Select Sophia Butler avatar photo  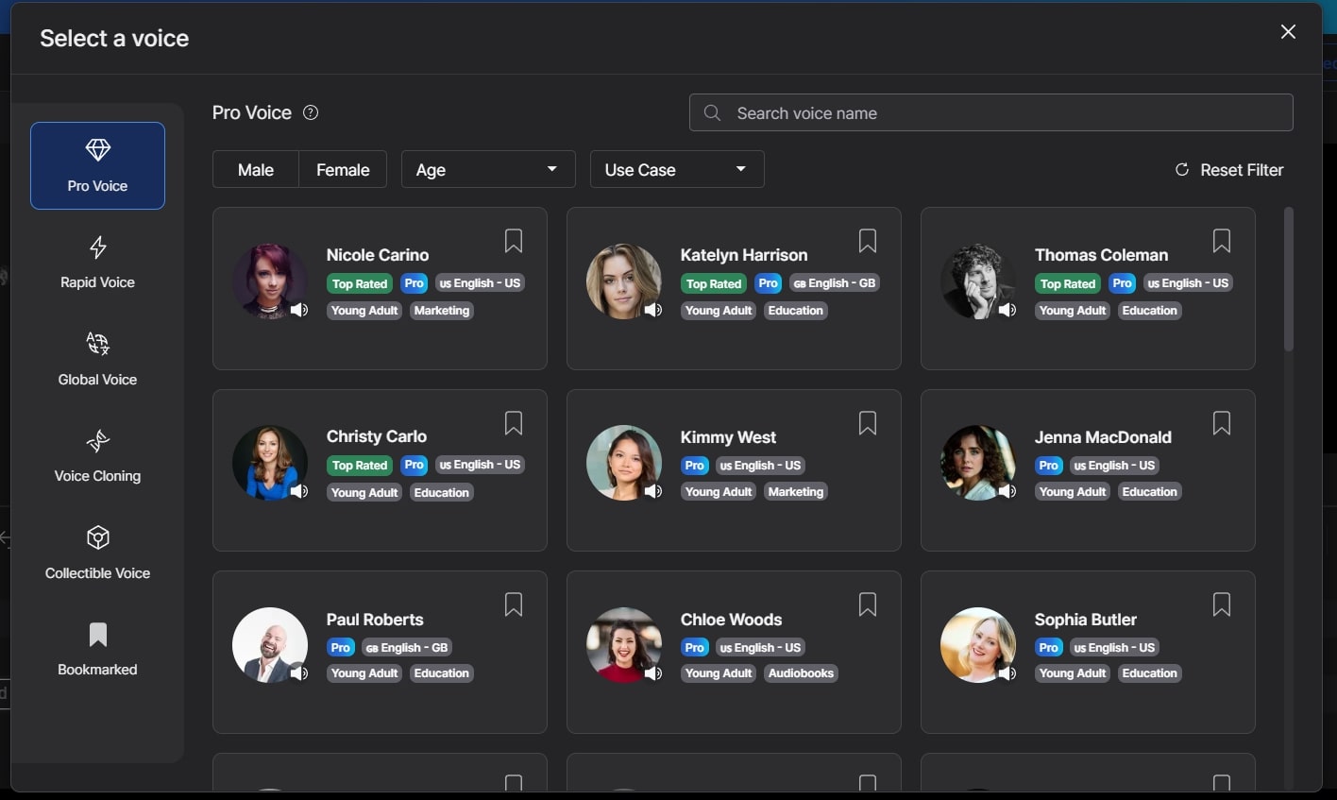[978, 645]
